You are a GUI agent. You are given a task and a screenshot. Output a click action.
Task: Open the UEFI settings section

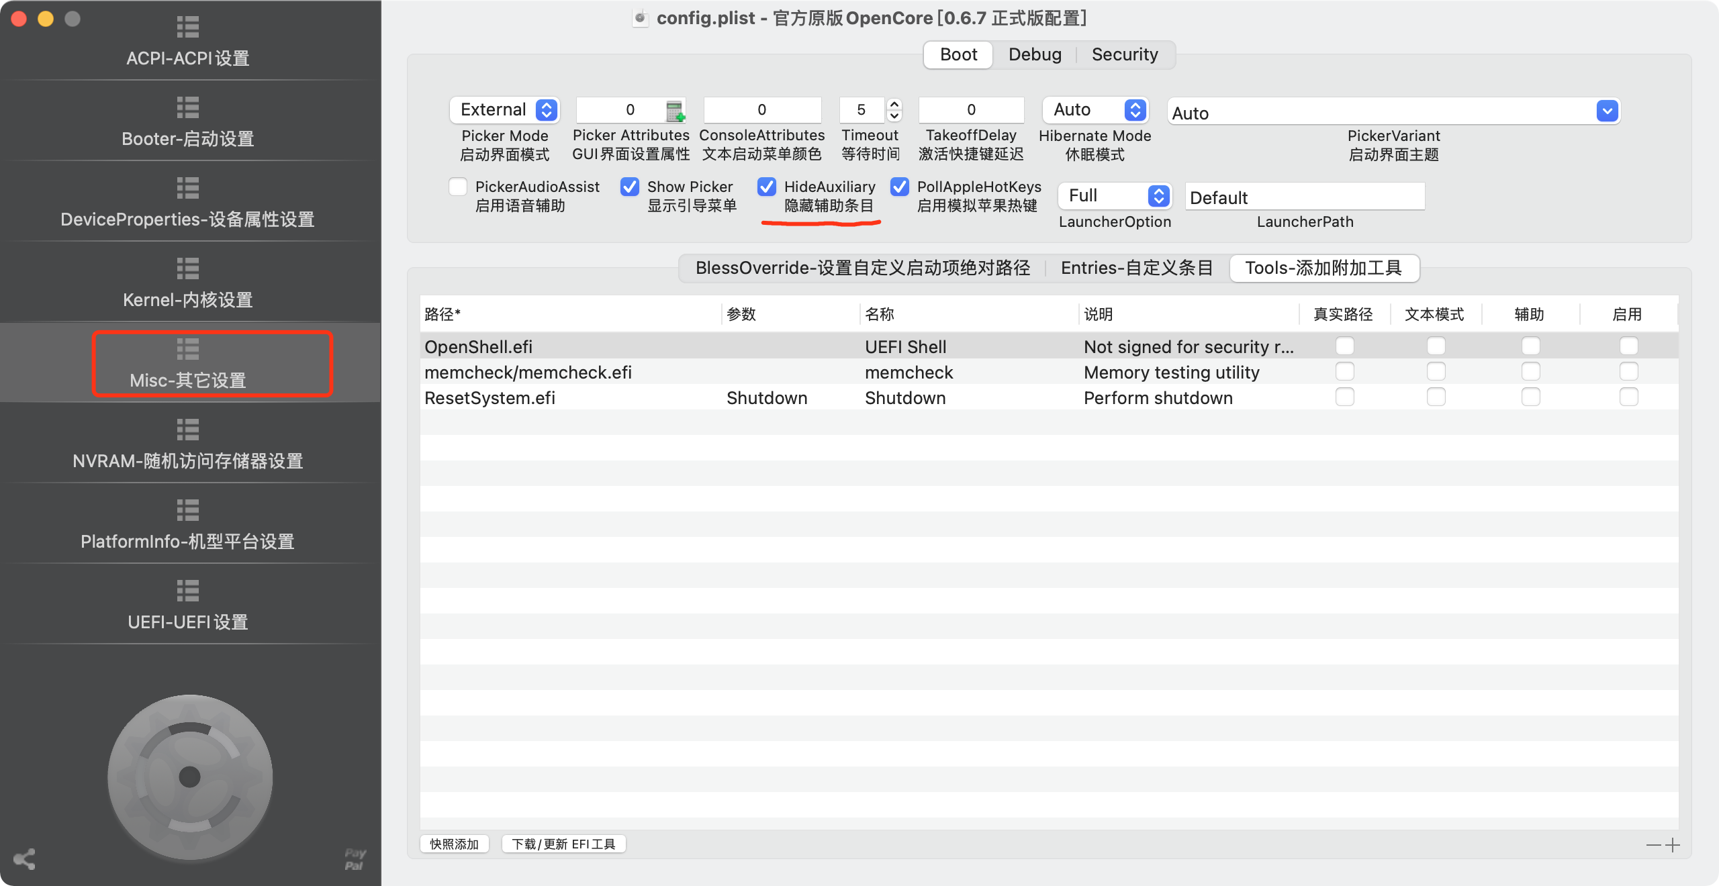pyautogui.click(x=188, y=605)
